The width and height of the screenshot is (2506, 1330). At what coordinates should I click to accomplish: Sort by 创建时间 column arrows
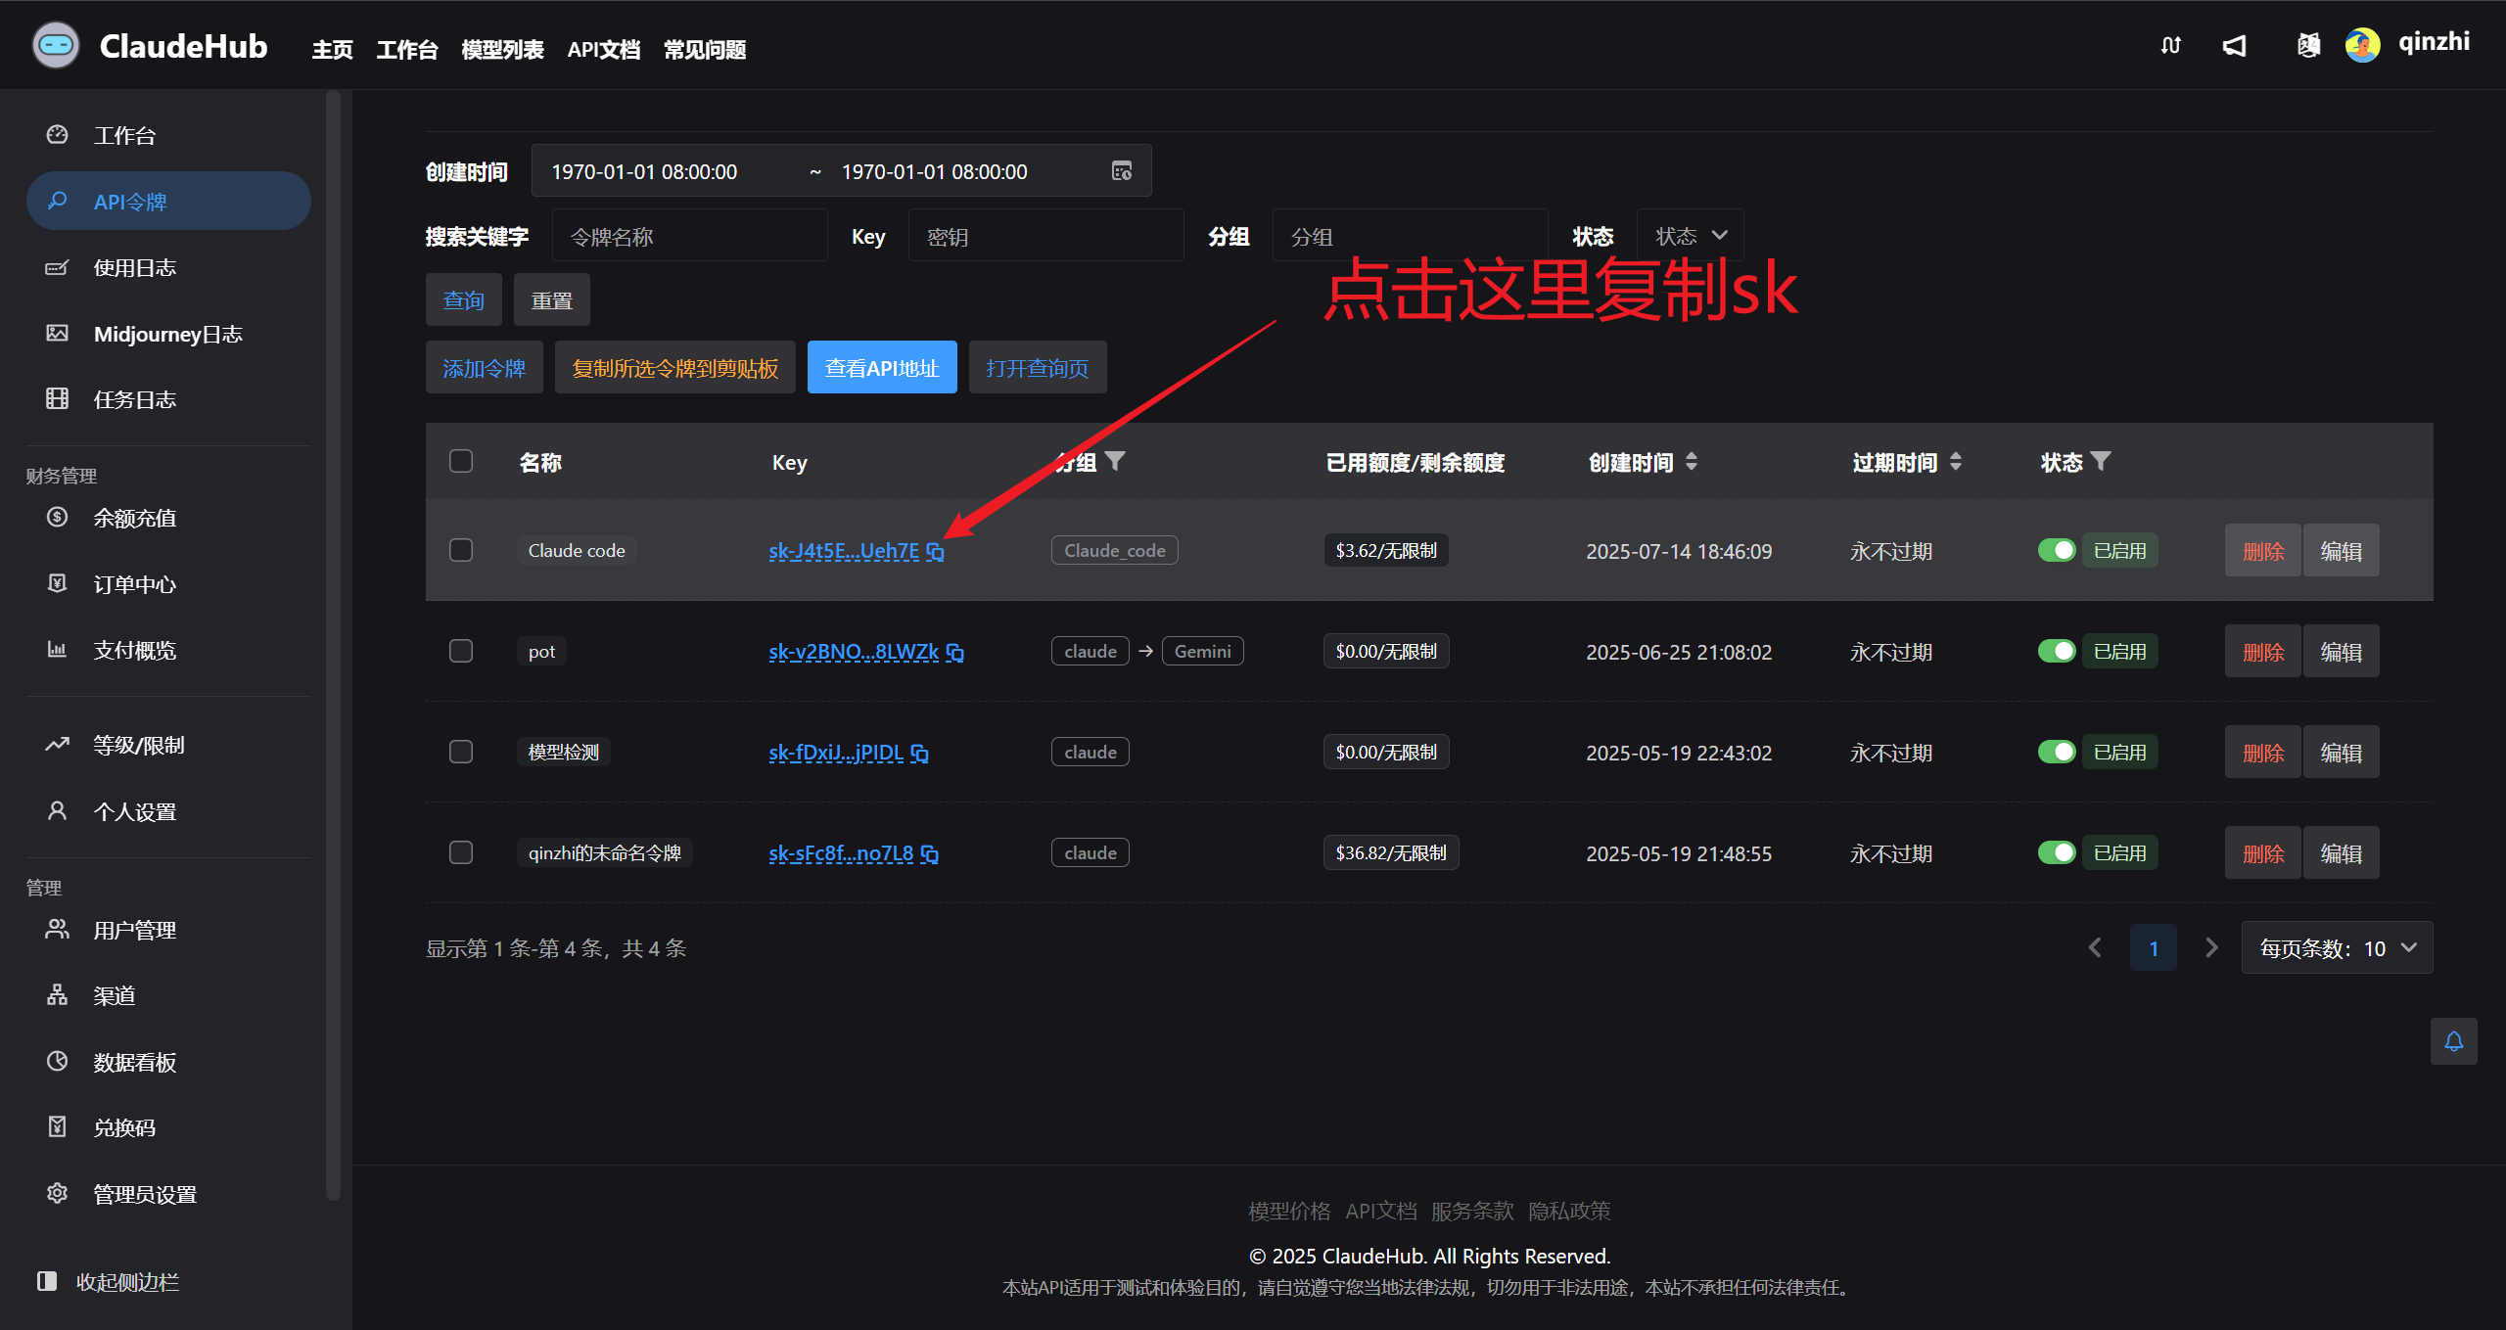[x=1692, y=462]
